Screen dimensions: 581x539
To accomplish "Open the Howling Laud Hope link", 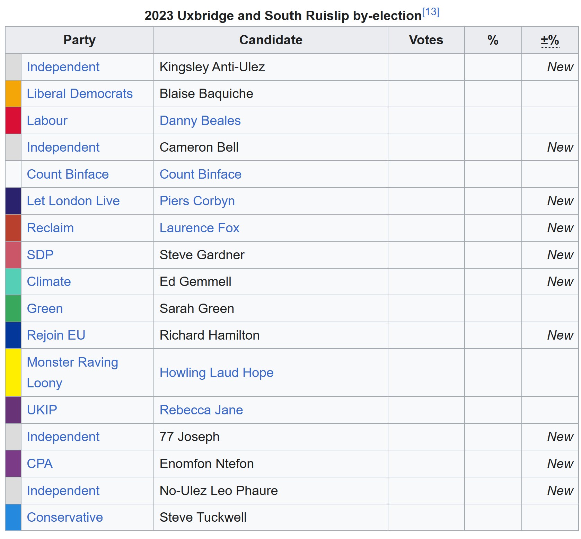I will [217, 373].
